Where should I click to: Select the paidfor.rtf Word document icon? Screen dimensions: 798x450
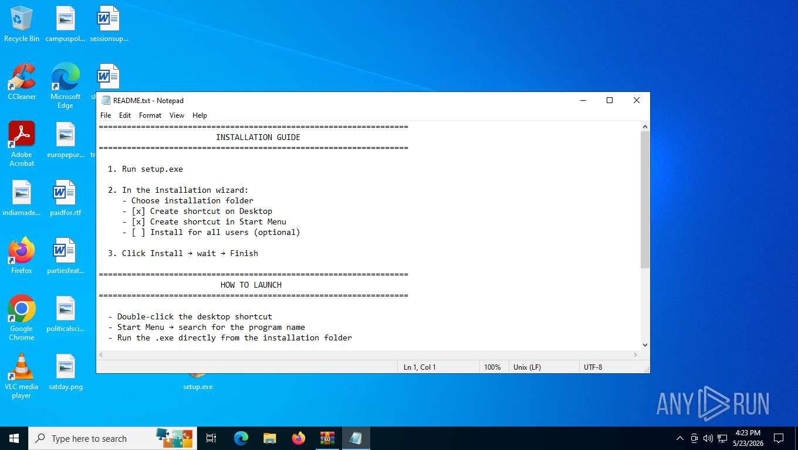(x=65, y=198)
